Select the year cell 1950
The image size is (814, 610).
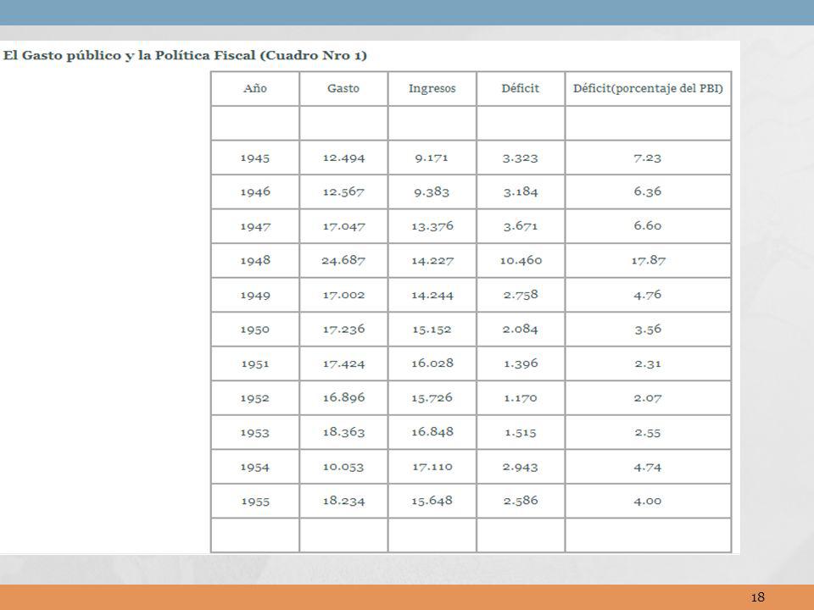click(x=254, y=330)
